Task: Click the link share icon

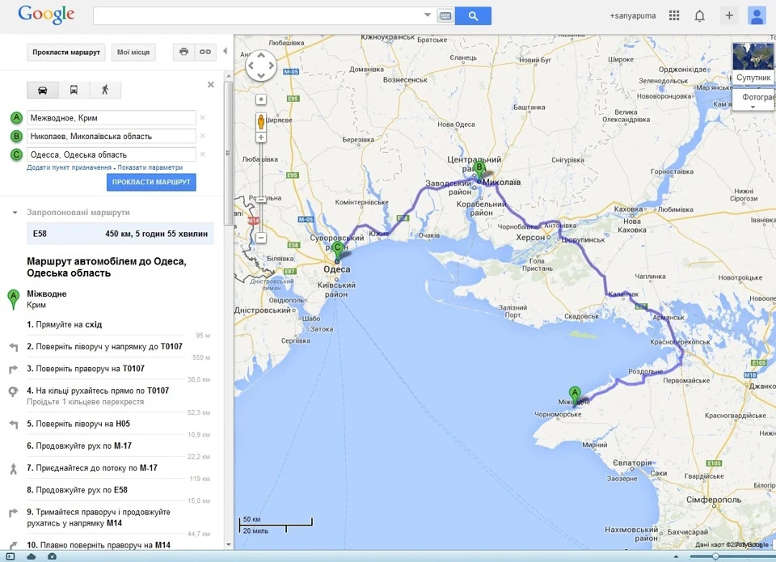Action: 205,52
